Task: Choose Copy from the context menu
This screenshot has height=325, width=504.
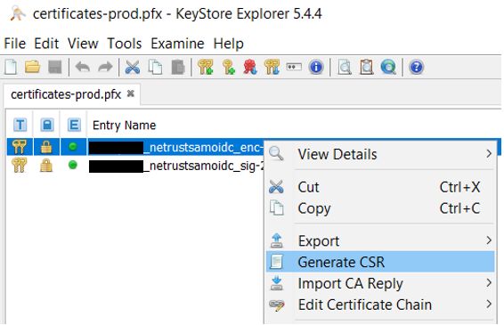Action: [380, 208]
